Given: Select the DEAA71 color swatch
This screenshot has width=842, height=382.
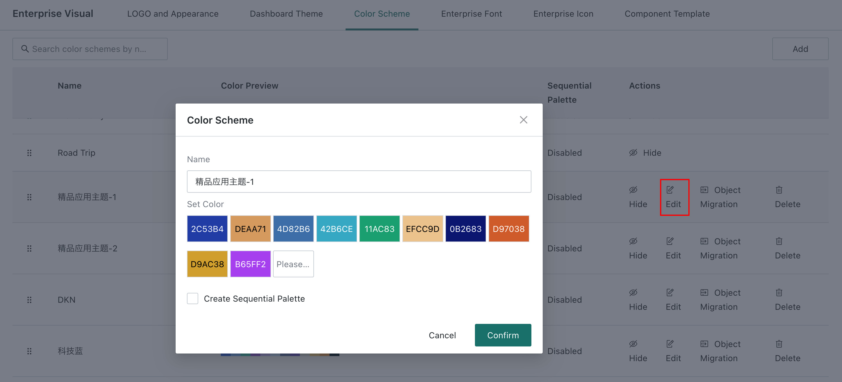Looking at the screenshot, I should point(250,229).
